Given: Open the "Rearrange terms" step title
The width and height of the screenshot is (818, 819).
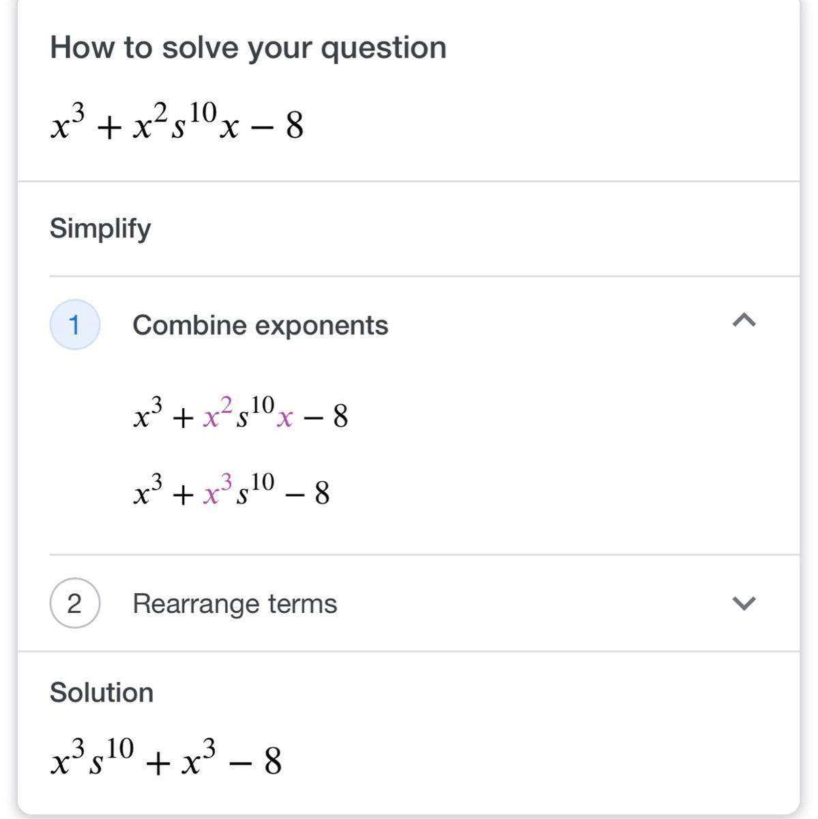Looking at the screenshot, I should coord(235,604).
